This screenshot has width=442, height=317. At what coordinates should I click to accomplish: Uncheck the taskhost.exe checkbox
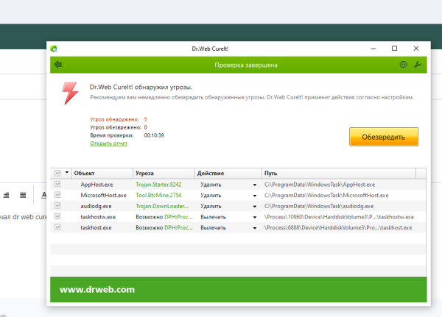[x=57, y=227]
